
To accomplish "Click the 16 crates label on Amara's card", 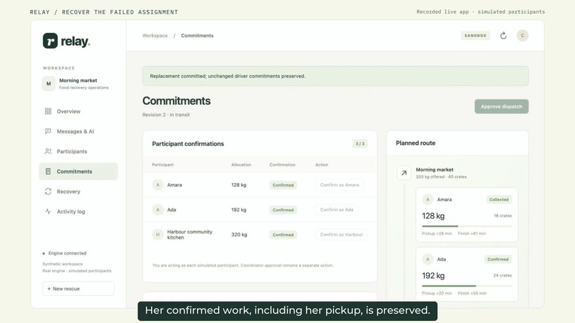I will point(502,215).
